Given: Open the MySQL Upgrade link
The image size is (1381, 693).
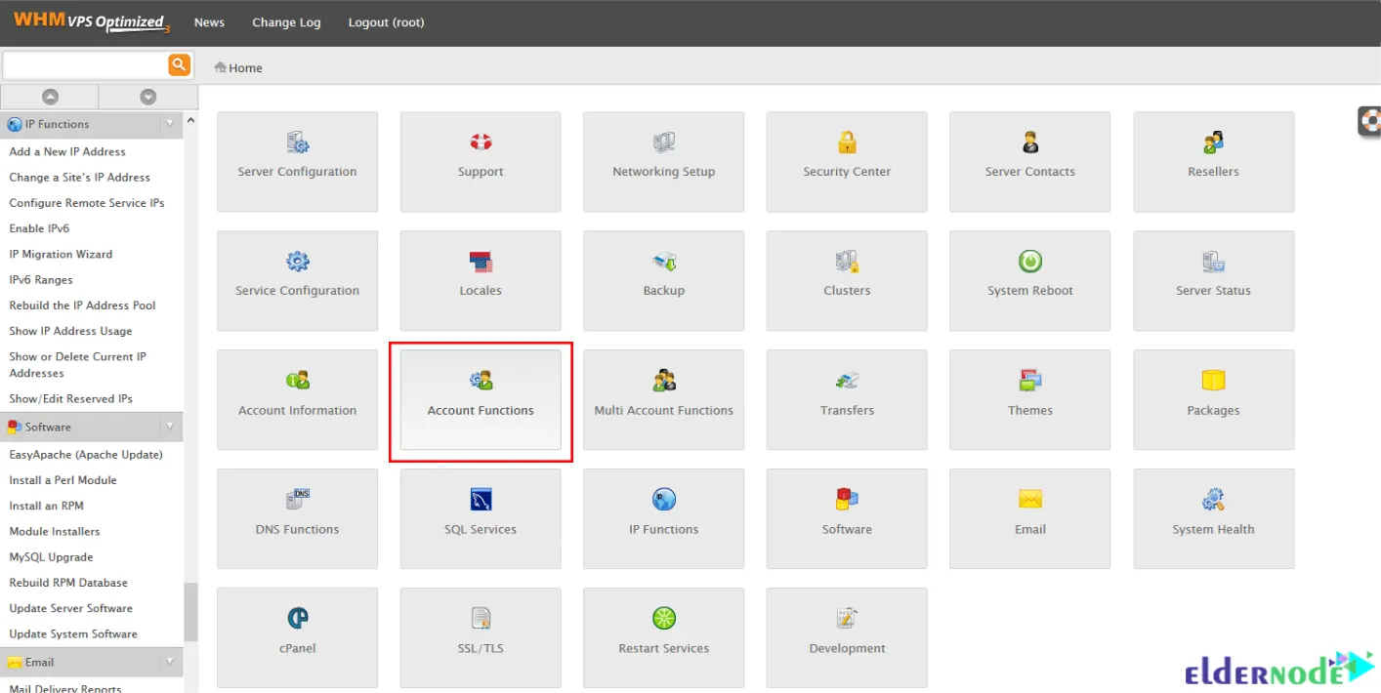Looking at the screenshot, I should (x=51, y=556).
